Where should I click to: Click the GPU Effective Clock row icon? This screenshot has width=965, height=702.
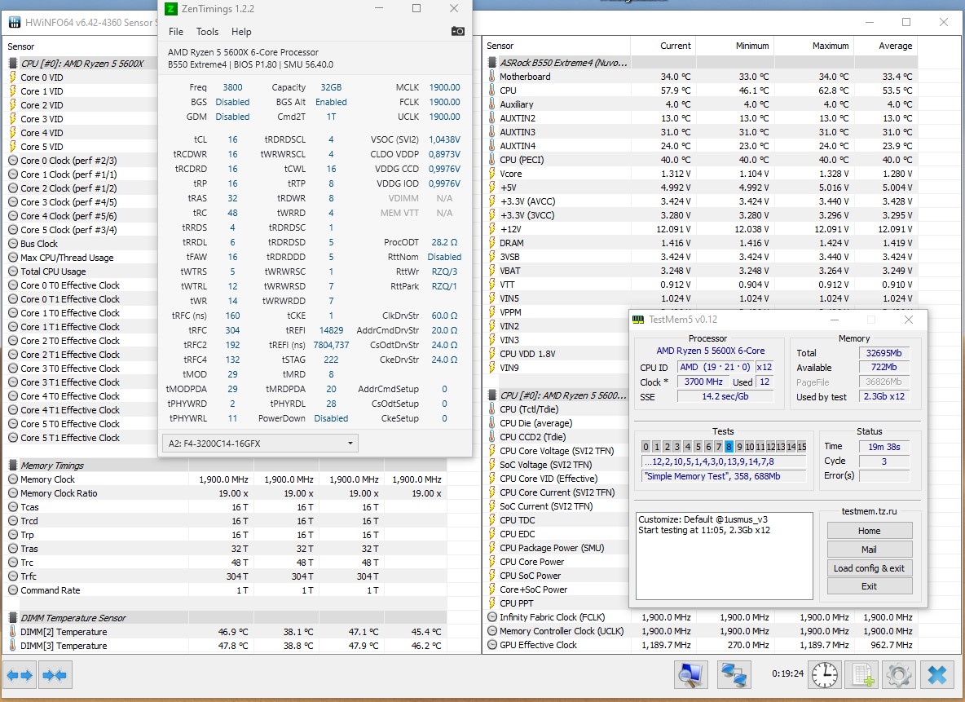[491, 645]
